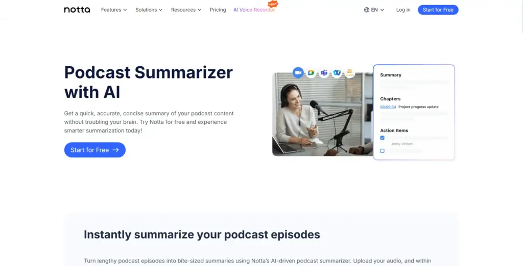Click the Notta logo

point(77,10)
